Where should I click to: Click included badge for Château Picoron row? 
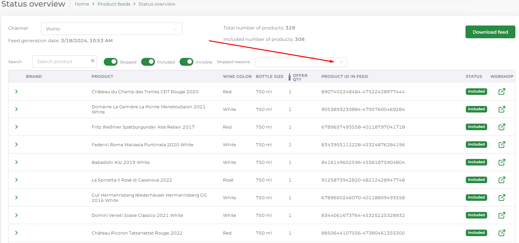point(476,233)
